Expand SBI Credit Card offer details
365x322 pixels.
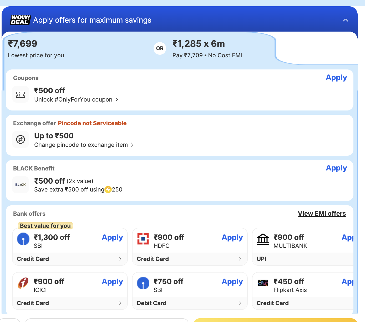point(120,259)
